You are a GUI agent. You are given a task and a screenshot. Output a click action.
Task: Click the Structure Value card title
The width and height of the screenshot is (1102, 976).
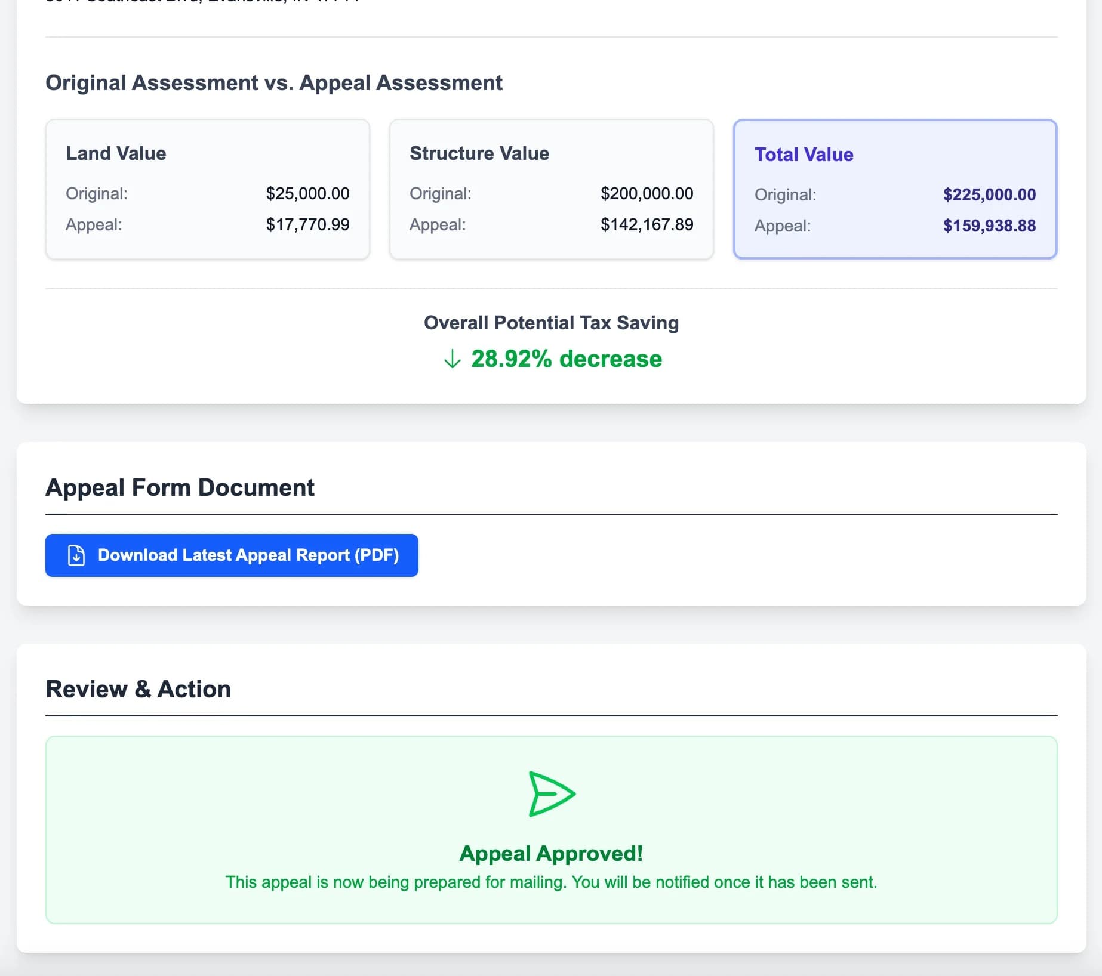(x=479, y=153)
